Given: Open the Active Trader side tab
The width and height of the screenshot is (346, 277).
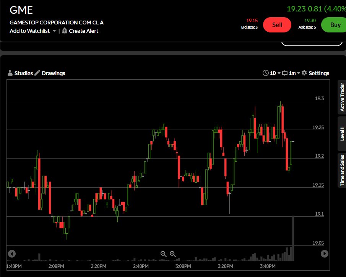Looking at the screenshot, I should tap(342, 97).
